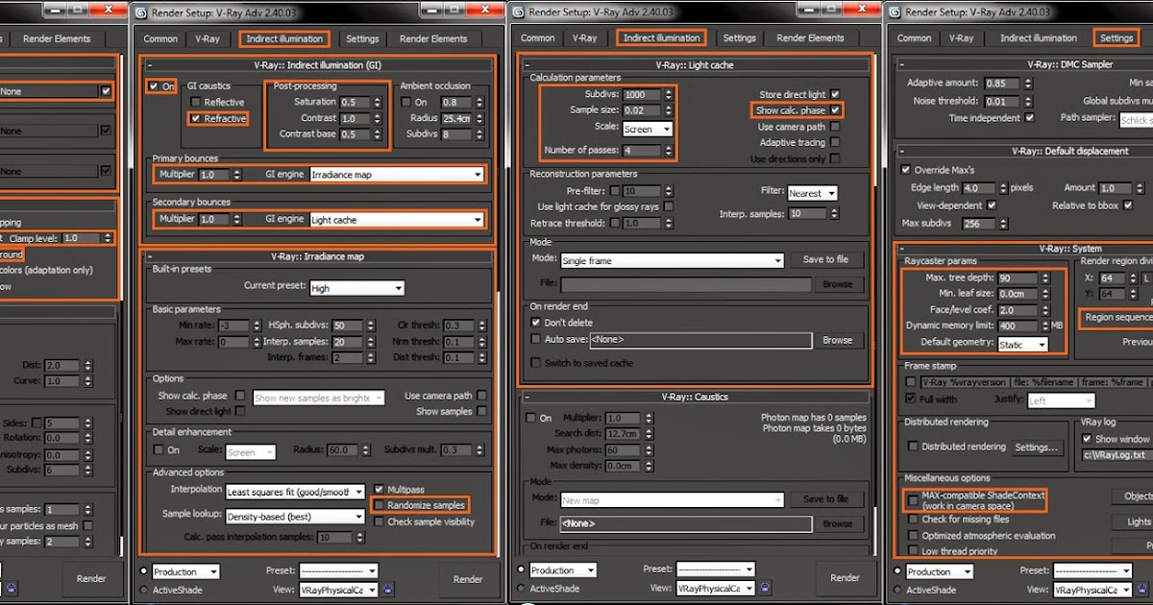
Task: Open Interpolation Least squares fit dropdown
Action: point(295,492)
